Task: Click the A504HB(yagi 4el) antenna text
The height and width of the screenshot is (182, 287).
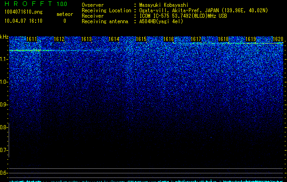Action: point(161,21)
